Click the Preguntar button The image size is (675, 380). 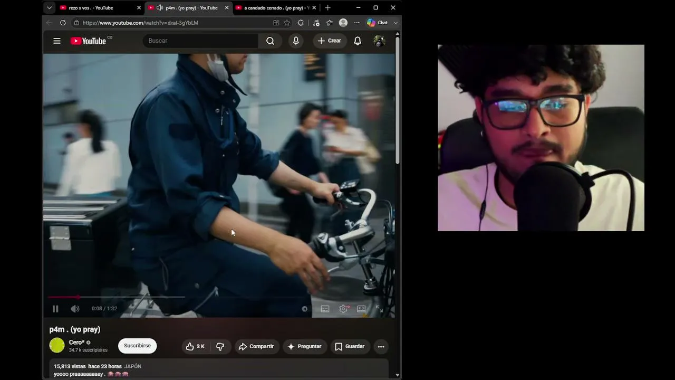304,346
